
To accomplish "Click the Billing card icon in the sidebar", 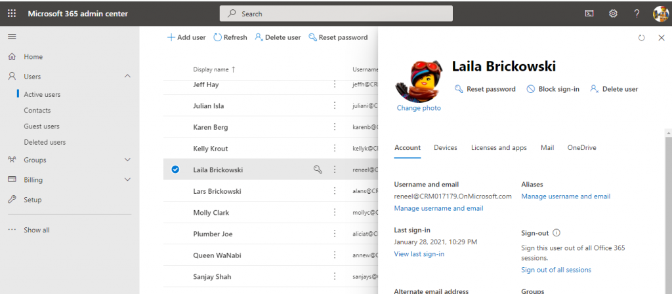I will pos(12,179).
